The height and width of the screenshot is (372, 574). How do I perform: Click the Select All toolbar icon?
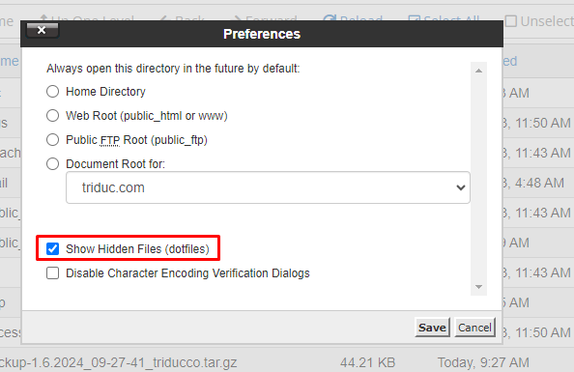414,18
